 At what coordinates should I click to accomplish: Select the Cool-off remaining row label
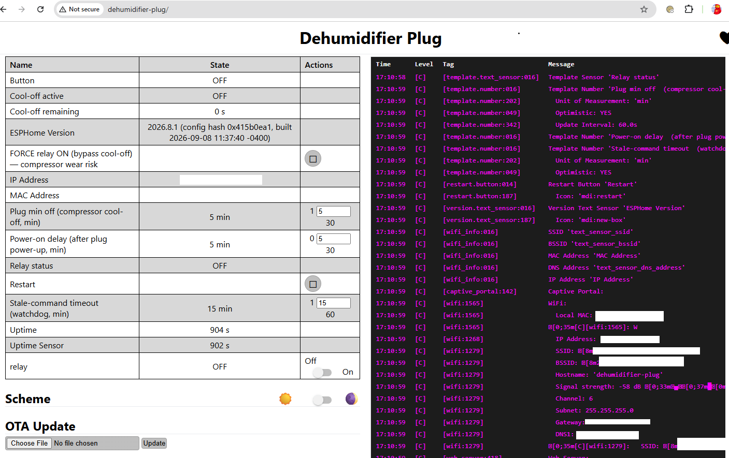[x=45, y=111]
